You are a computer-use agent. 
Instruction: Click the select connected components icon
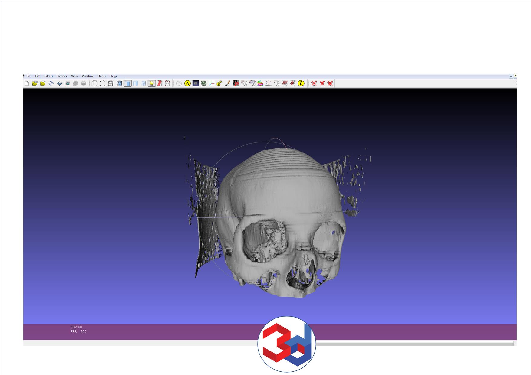pos(244,83)
